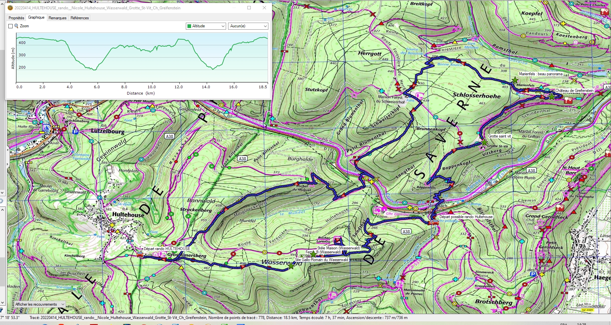Viewport: 611px width, 325px height.
Task: Enable the Zoom checkbox
Action: [10, 26]
